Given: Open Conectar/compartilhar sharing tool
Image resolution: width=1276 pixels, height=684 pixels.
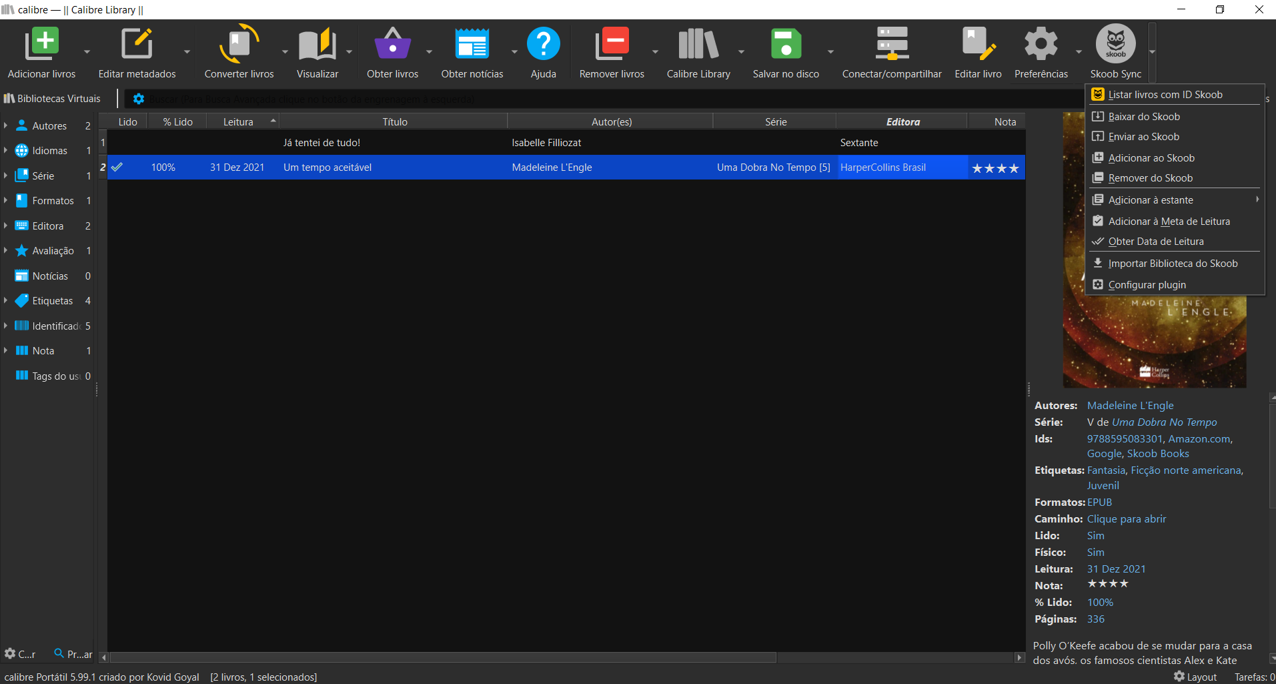Looking at the screenshot, I should [892, 44].
